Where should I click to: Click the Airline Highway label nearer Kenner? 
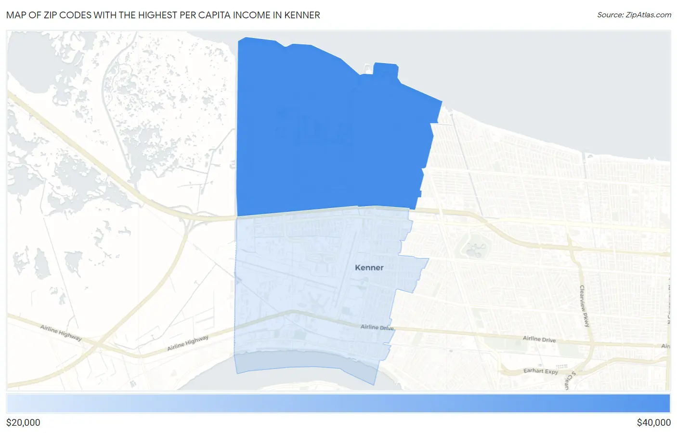pyautogui.click(x=188, y=343)
